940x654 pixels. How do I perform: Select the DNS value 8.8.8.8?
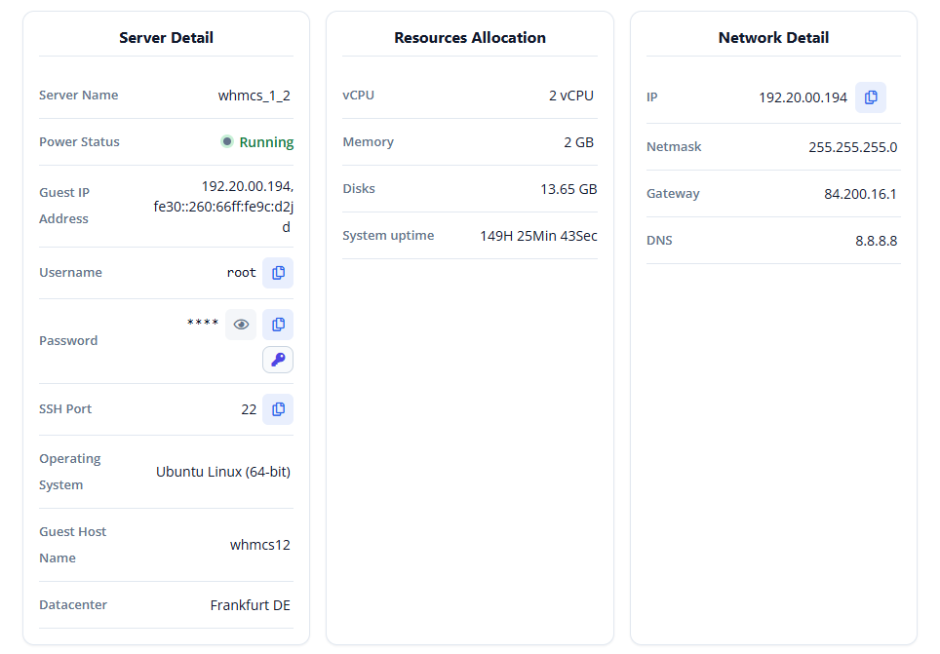click(x=877, y=241)
